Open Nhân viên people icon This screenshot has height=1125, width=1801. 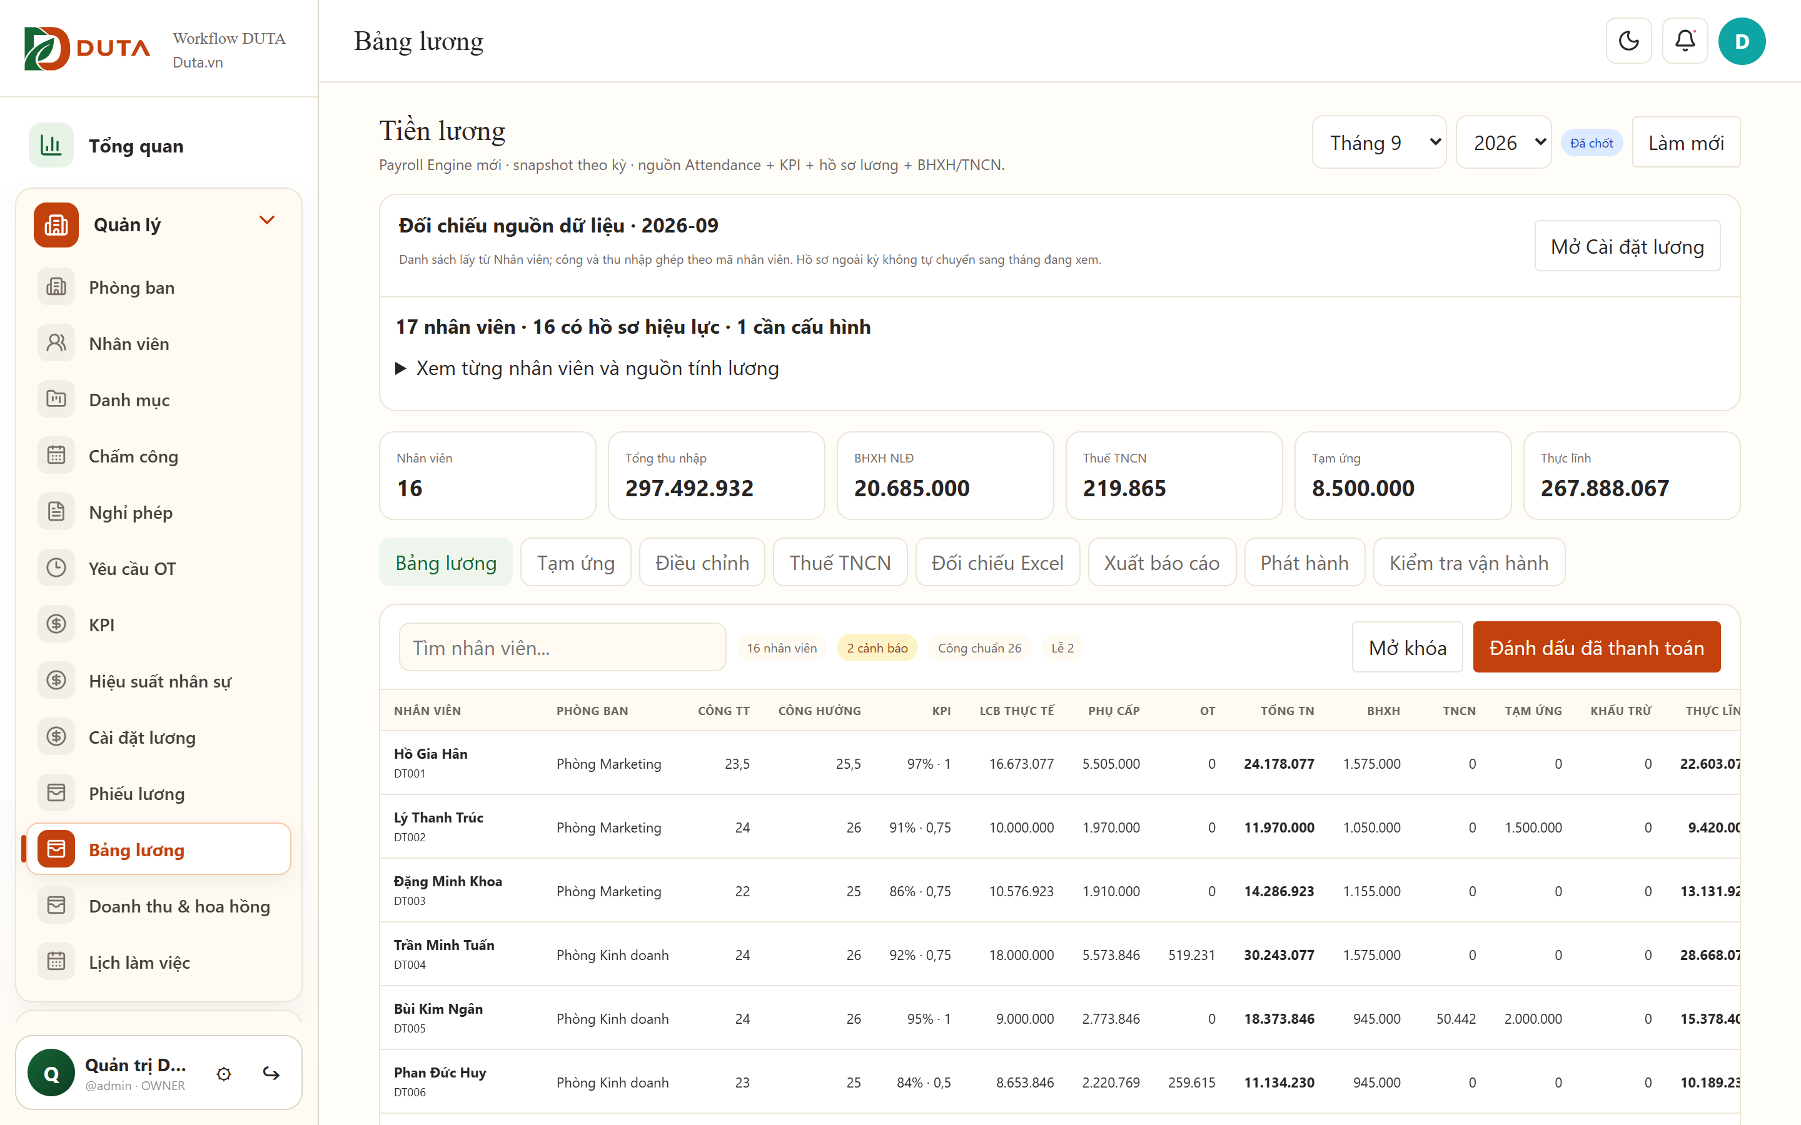[x=56, y=343]
